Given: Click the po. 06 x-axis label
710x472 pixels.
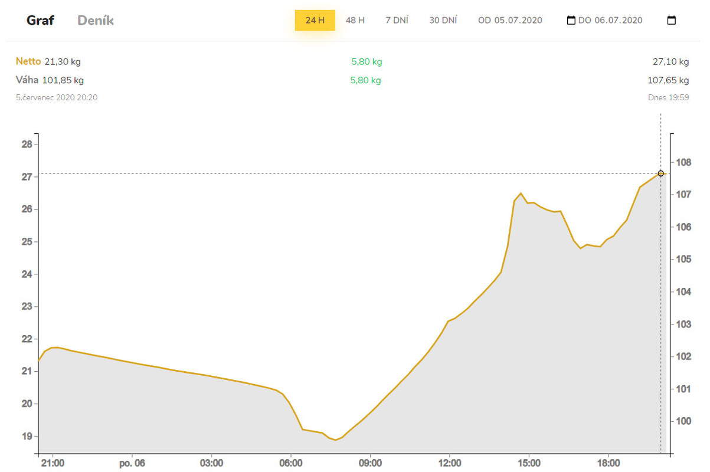Looking at the screenshot, I should pos(132,463).
